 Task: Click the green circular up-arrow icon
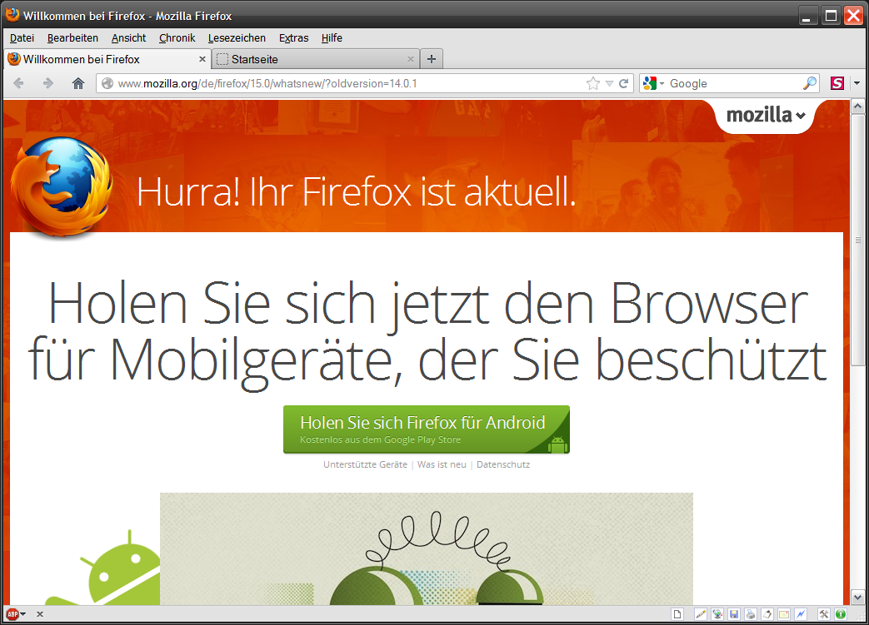[841, 614]
